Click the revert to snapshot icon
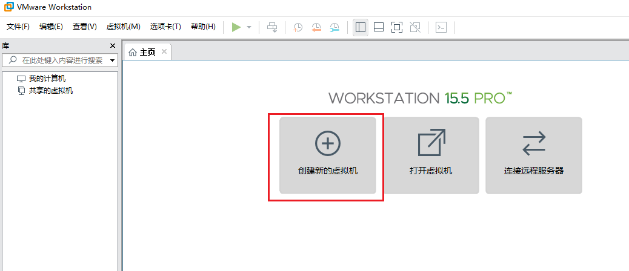 [x=316, y=27]
